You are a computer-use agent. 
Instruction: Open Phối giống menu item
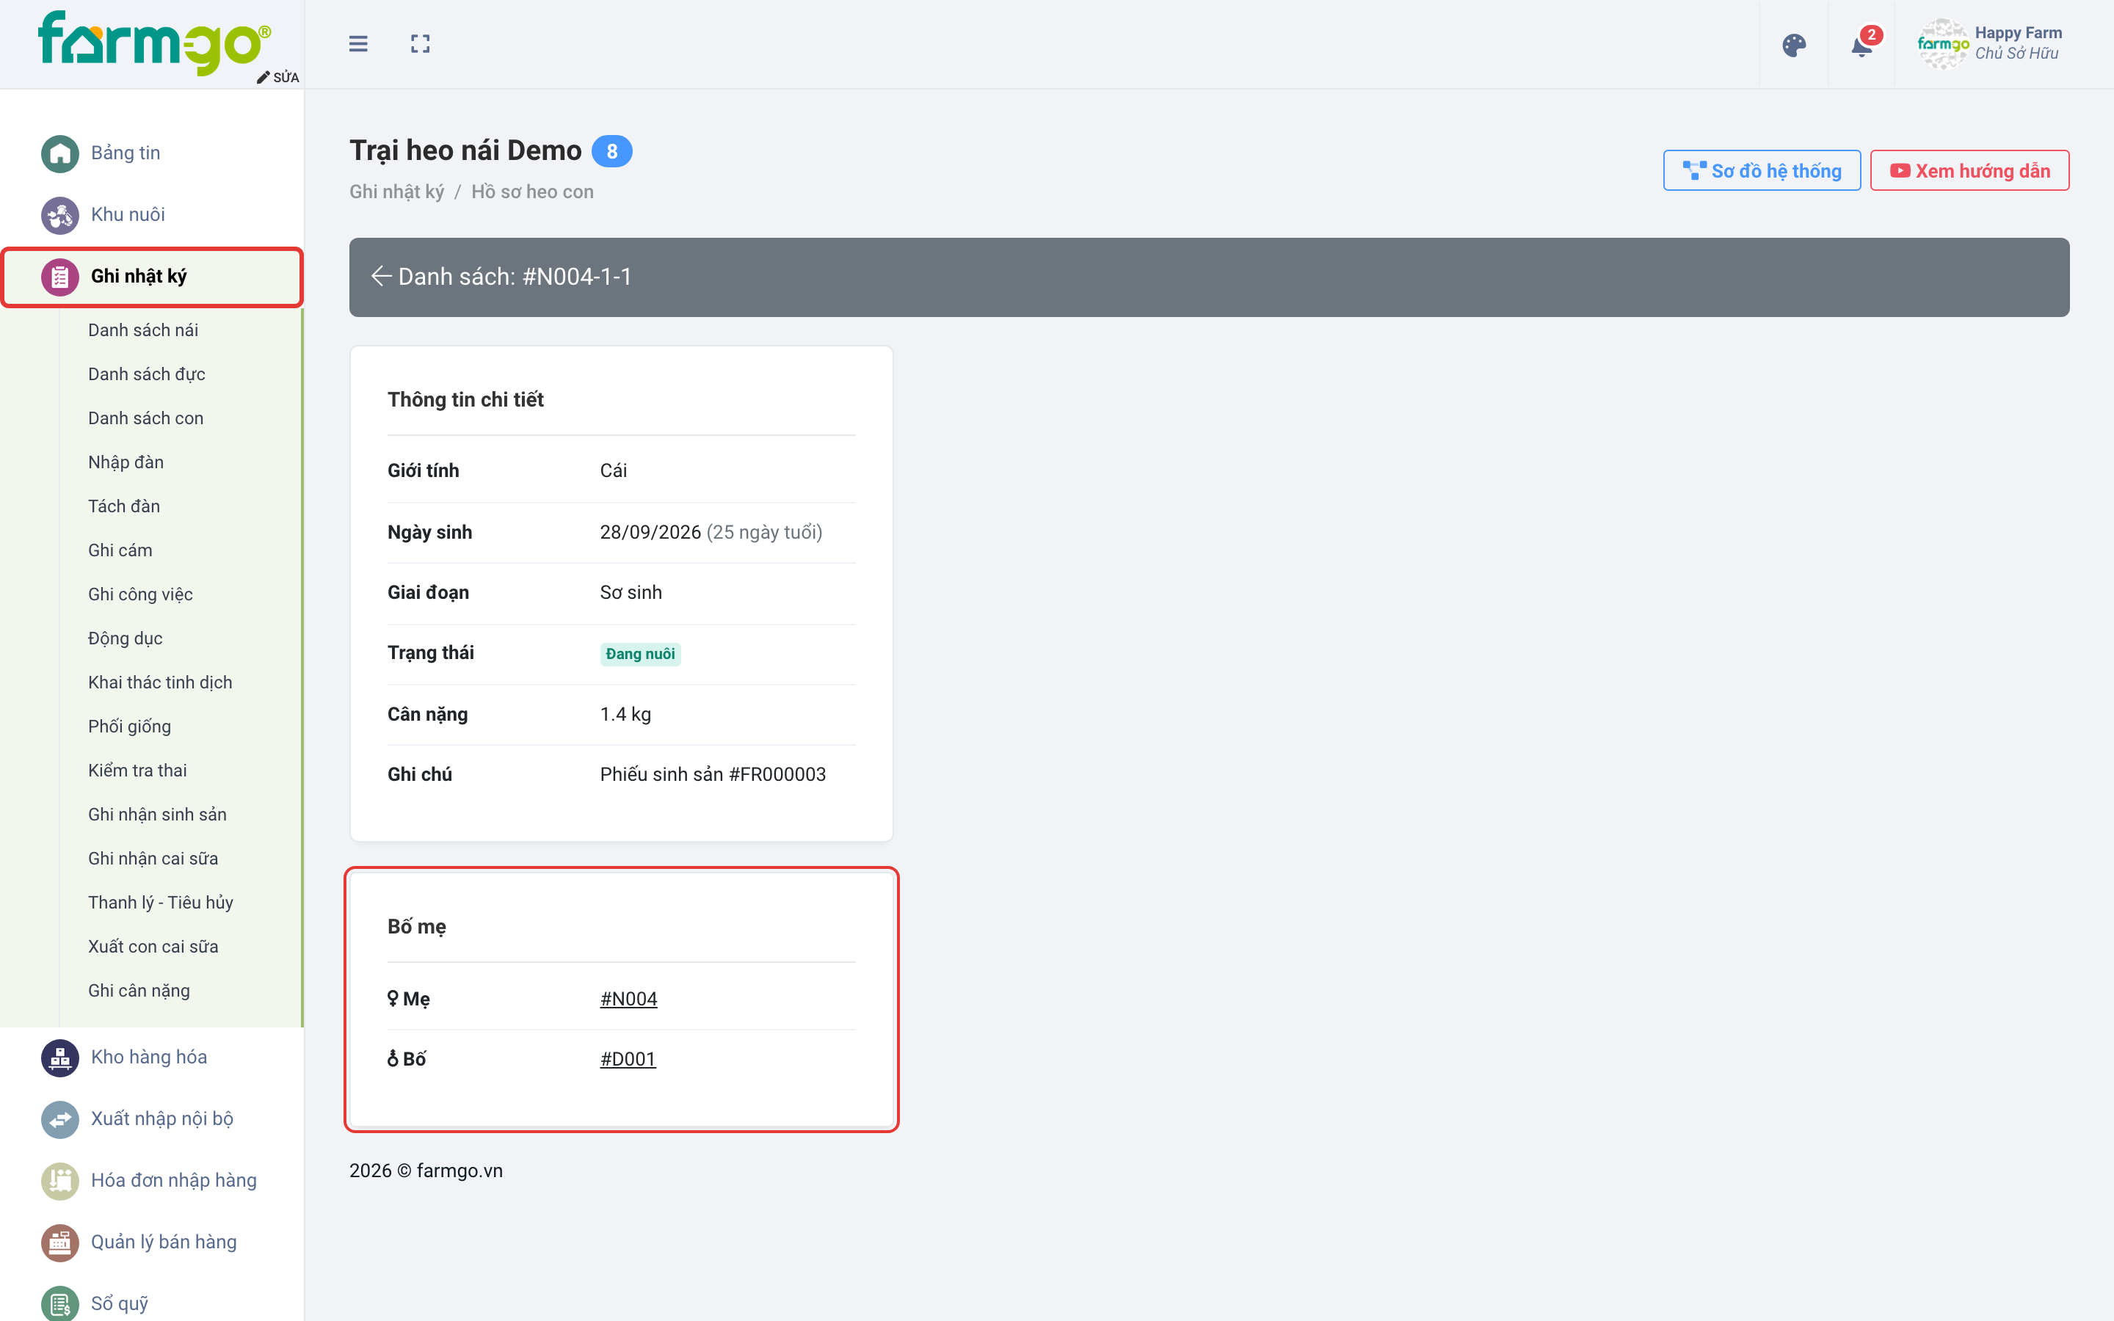pos(129,727)
